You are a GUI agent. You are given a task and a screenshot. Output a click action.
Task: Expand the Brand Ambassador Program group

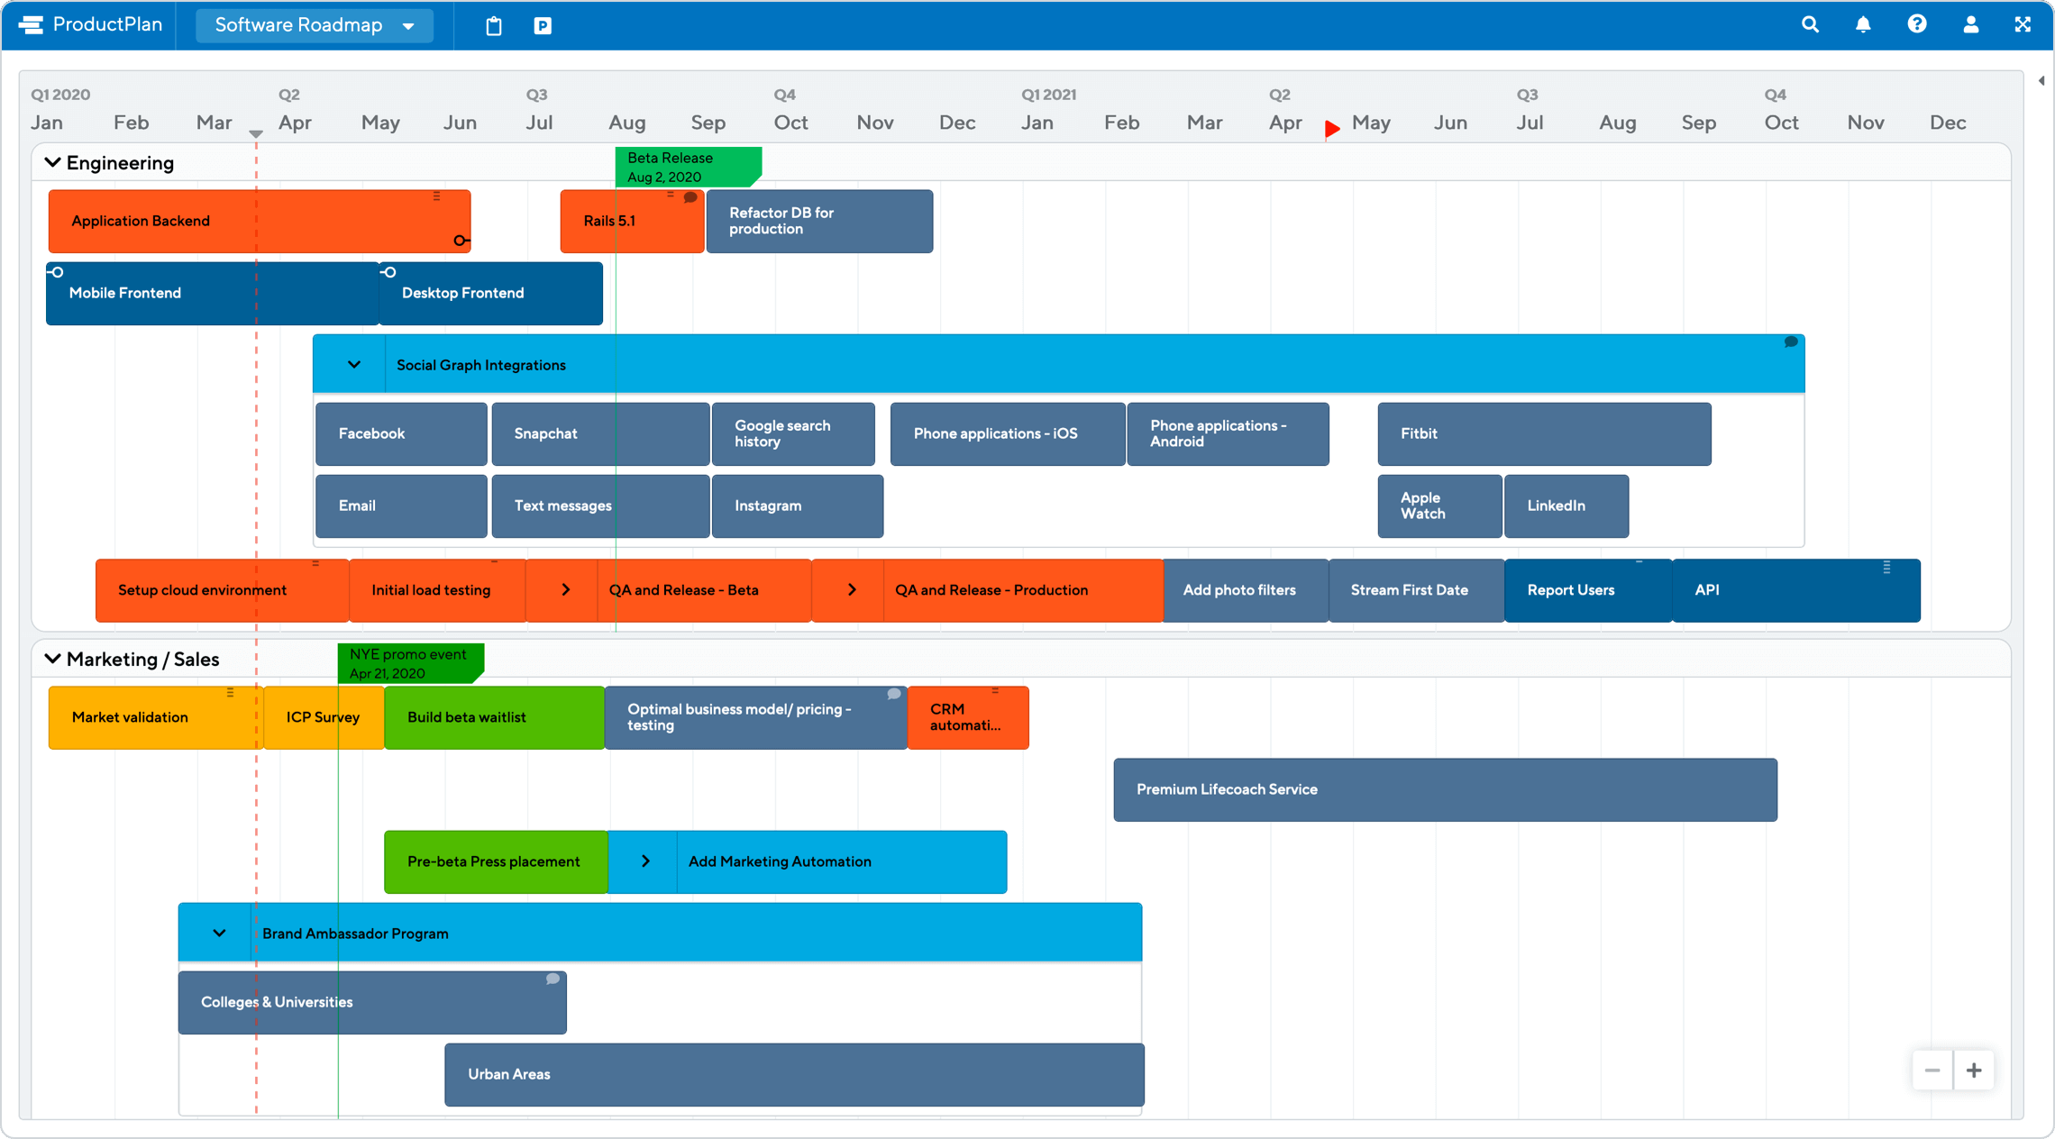tap(219, 933)
